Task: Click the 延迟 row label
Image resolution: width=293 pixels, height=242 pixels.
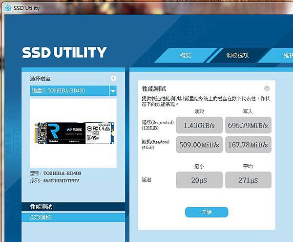Action: pyautogui.click(x=146, y=180)
